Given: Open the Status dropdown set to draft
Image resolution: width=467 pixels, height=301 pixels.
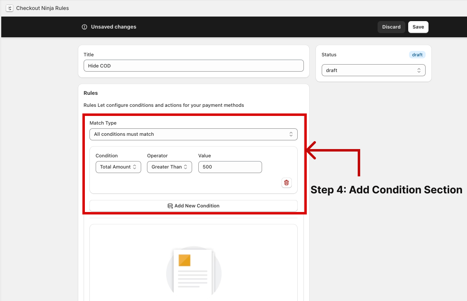Looking at the screenshot, I should pyautogui.click(x=373, y=70).
